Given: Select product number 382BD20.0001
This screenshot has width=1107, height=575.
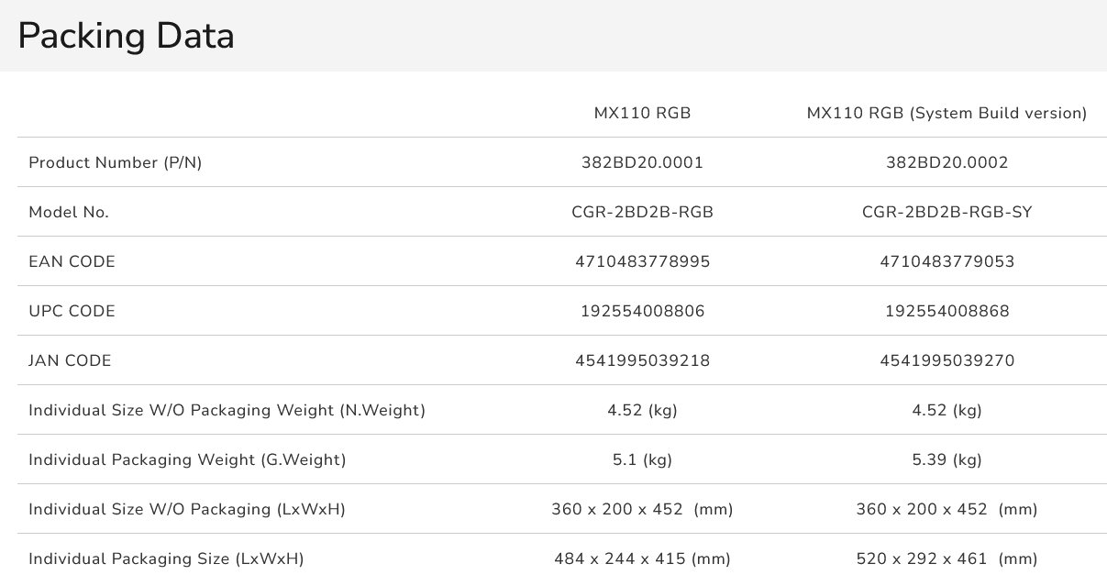Looking at the screenshot, I should (x=642, y=163).
